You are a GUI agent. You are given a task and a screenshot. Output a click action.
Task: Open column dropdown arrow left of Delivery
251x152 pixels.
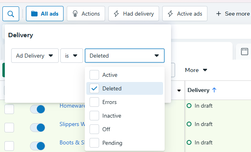click(179, 90)
